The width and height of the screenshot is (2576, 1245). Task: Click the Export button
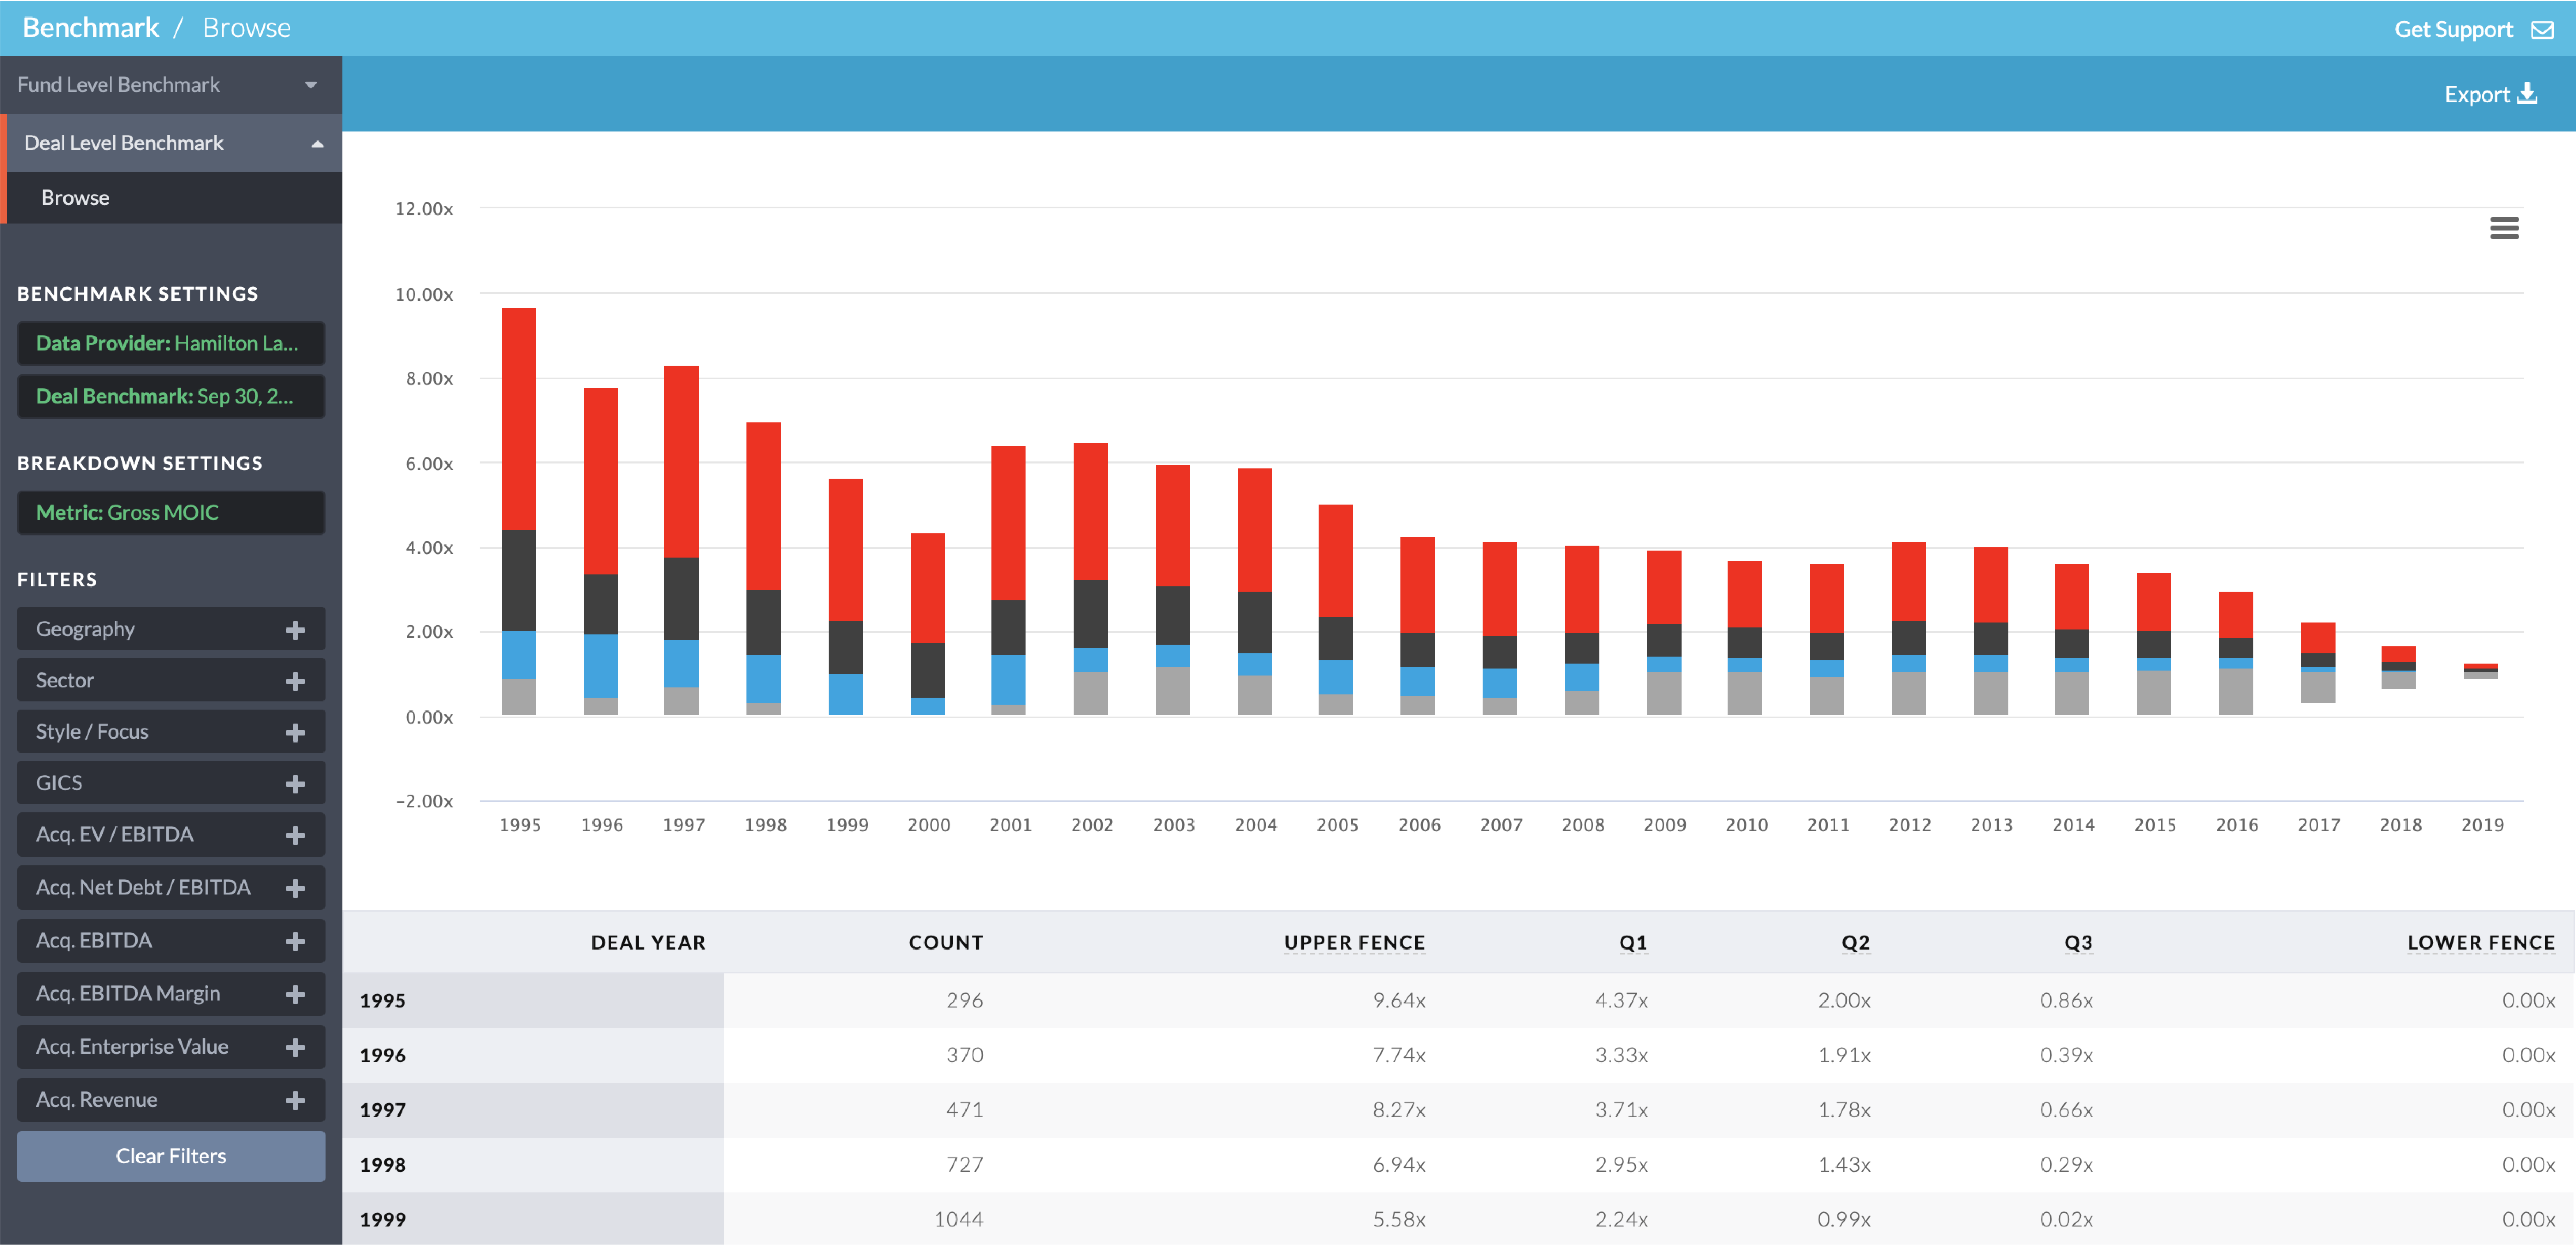click(2490, 94)
